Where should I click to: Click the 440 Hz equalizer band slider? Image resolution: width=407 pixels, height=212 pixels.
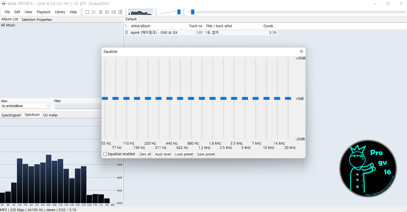[170, 98]
